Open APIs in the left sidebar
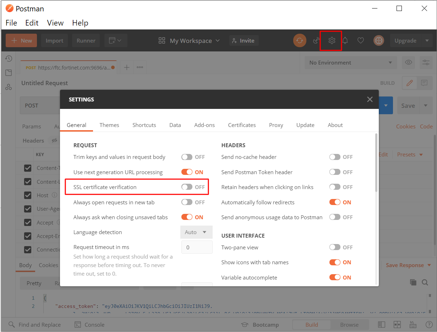The width and height of the screenshot is (437, 332). pyautogui.click(x=9, y=87)
